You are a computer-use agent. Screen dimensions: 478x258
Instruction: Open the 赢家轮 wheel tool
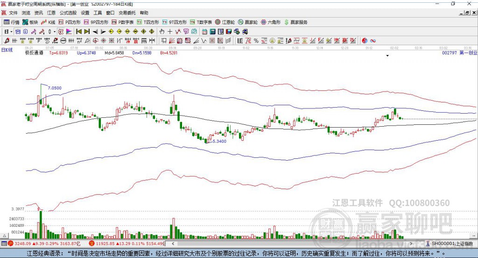pos(248,22)
